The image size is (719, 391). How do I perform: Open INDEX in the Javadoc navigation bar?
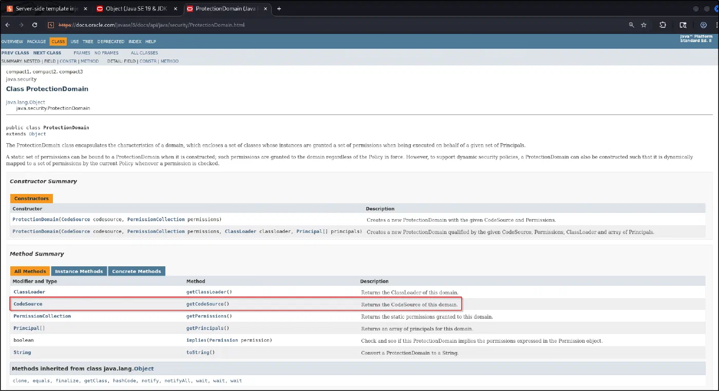click(135, 42)
